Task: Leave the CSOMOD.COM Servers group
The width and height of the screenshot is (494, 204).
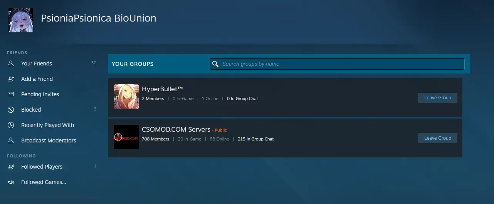Action: tap(437, 138)
